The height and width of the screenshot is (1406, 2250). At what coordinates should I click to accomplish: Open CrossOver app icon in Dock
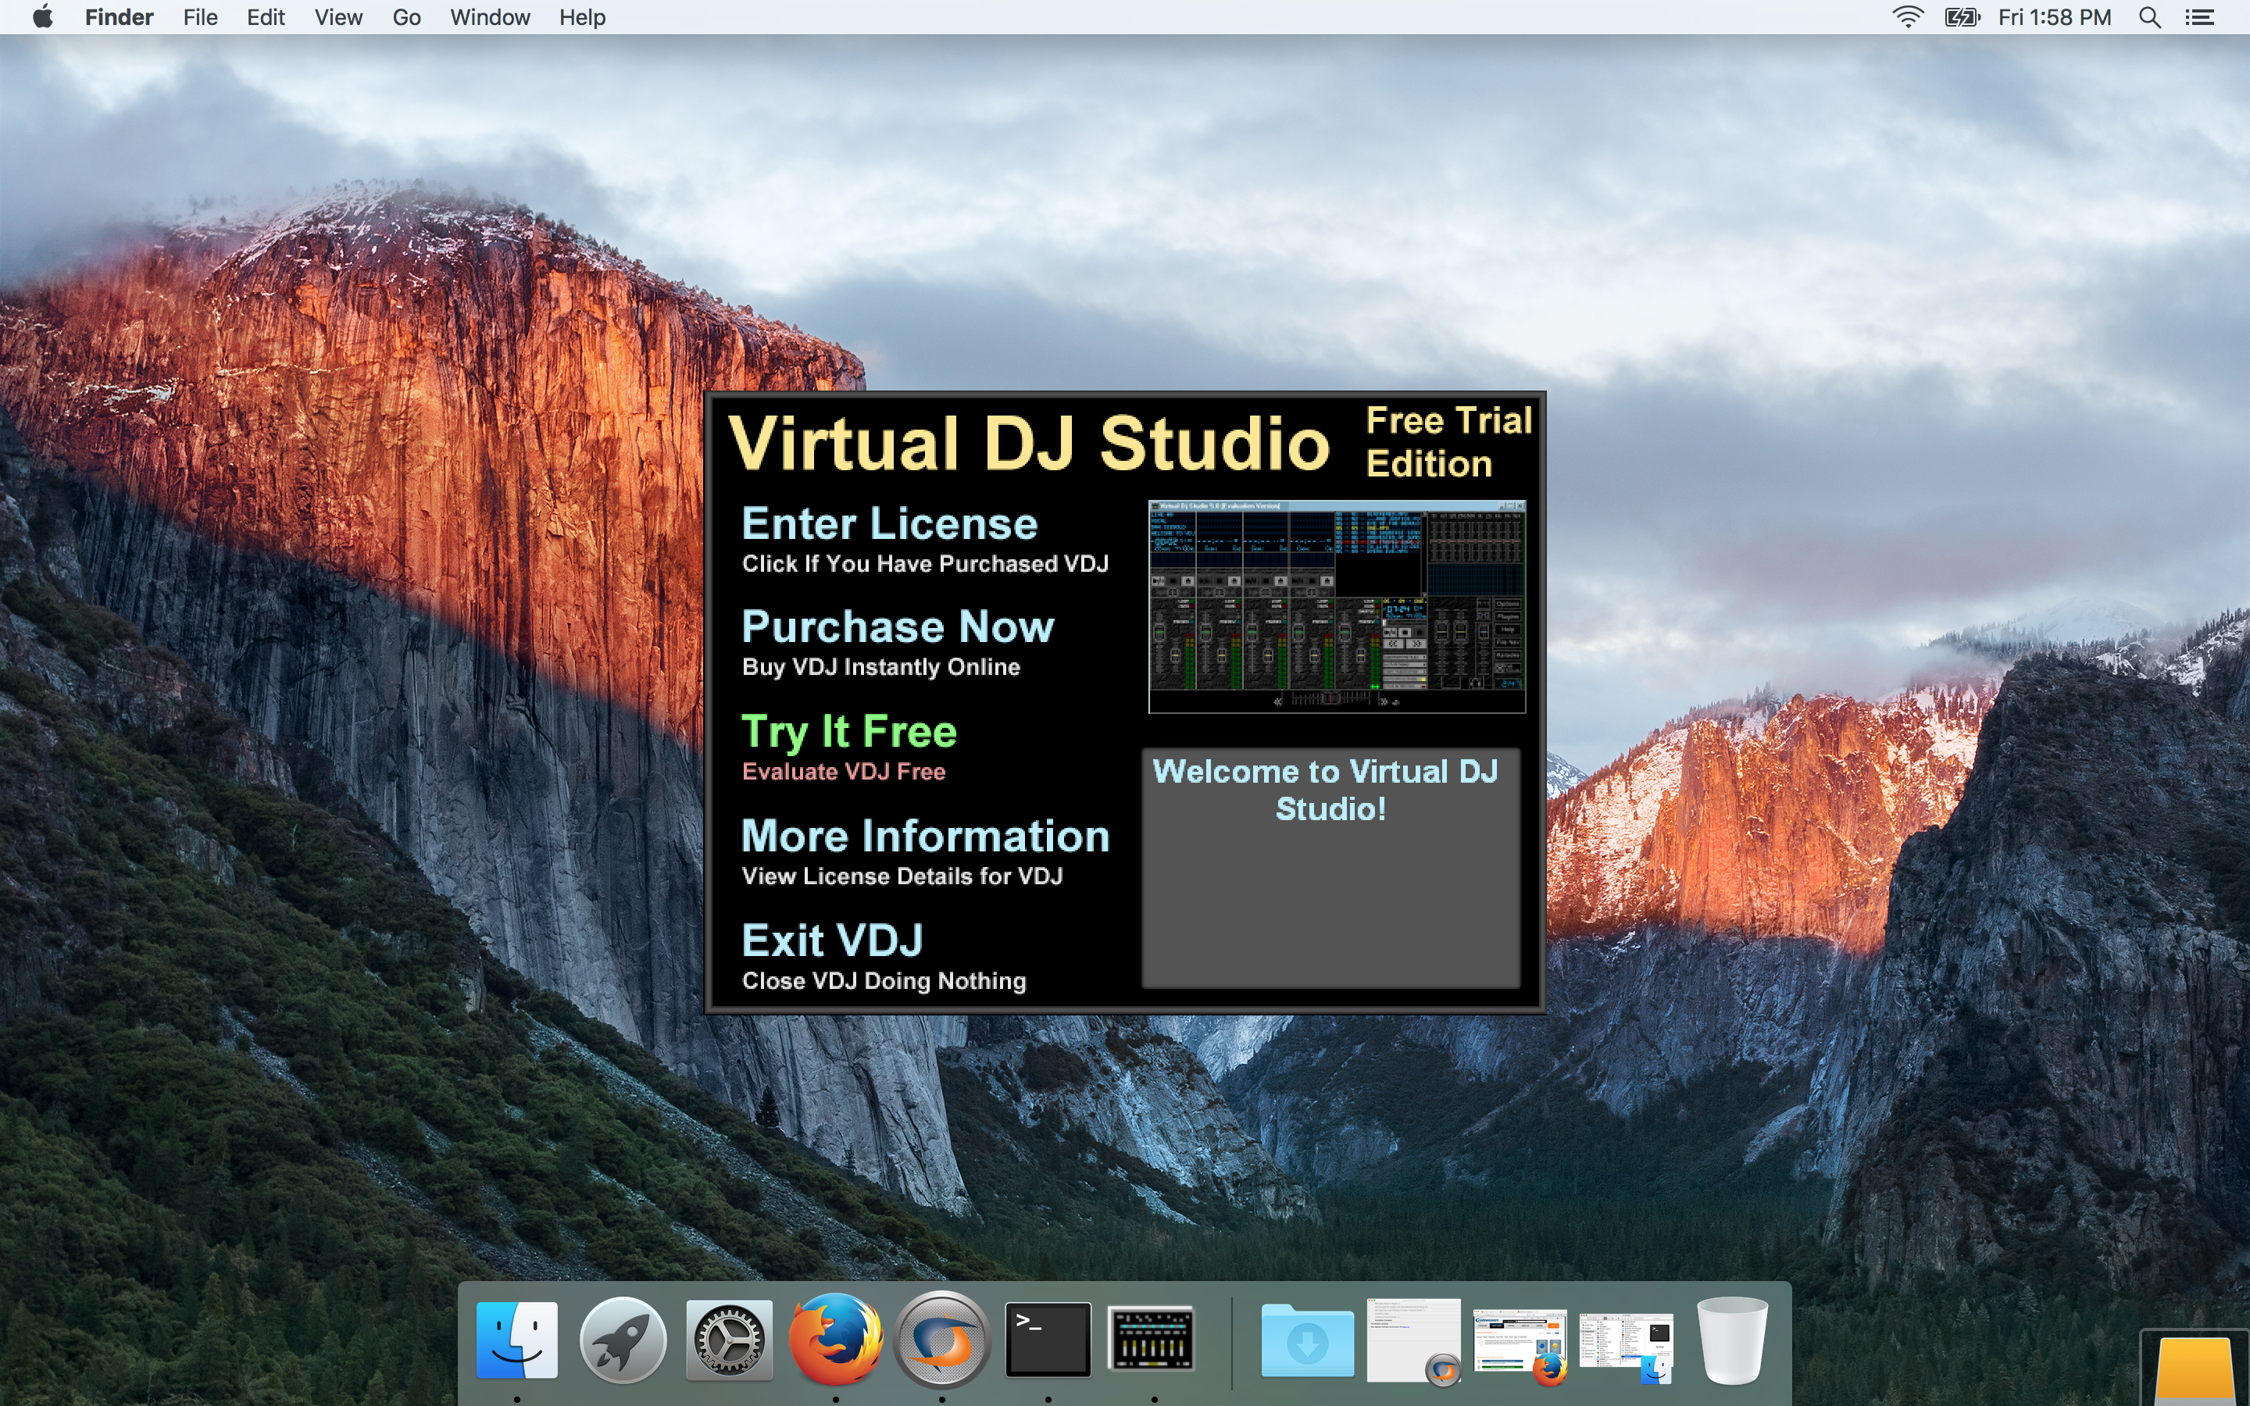tap(942, 1340)
